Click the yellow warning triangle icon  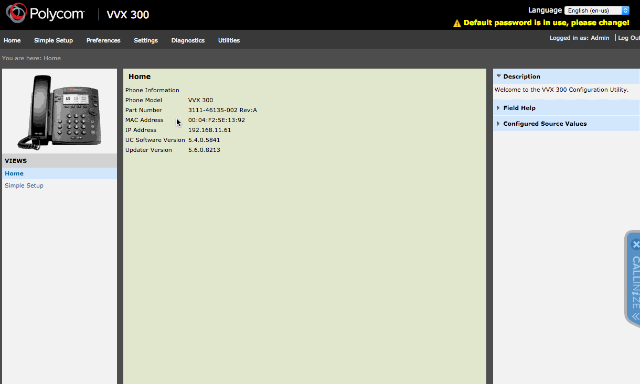(x=457, y=23)
